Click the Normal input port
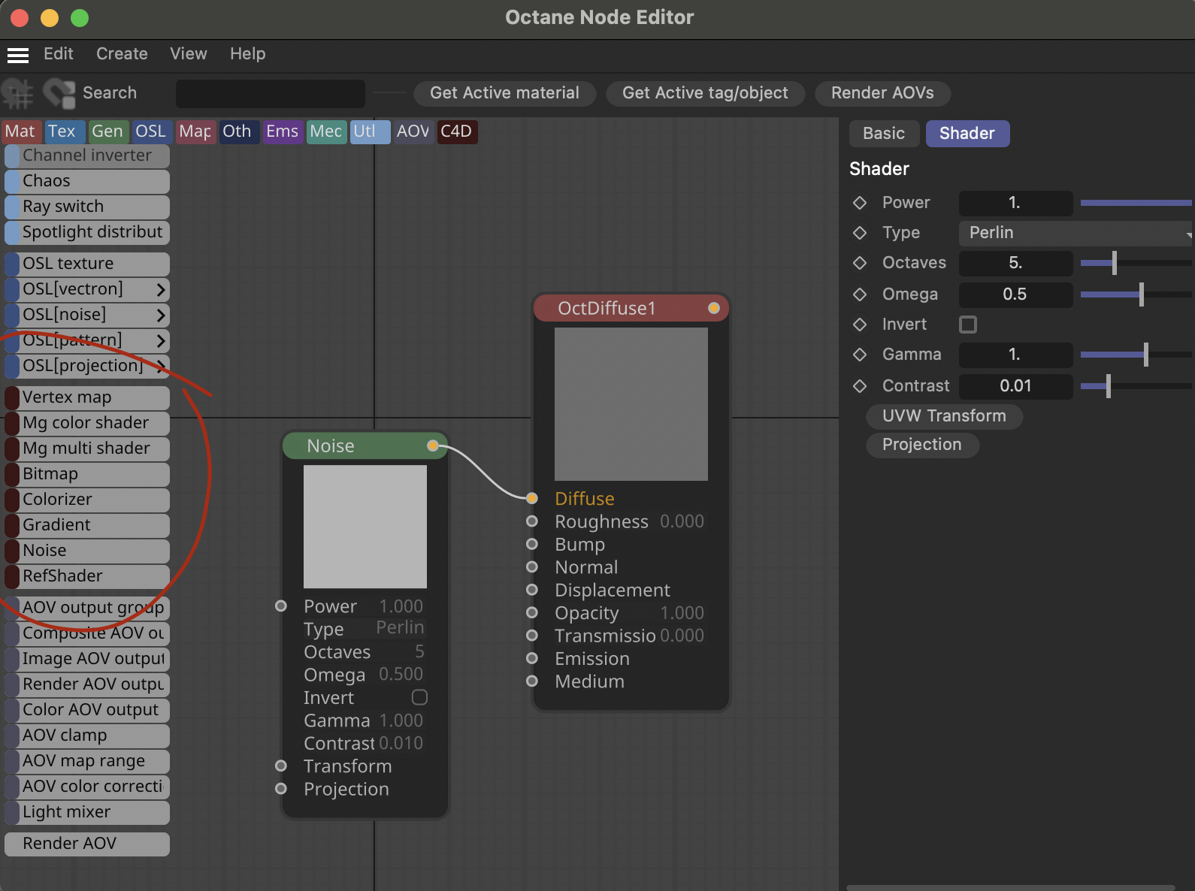This screenshot has width=1195, height=891. pos(532,567)
